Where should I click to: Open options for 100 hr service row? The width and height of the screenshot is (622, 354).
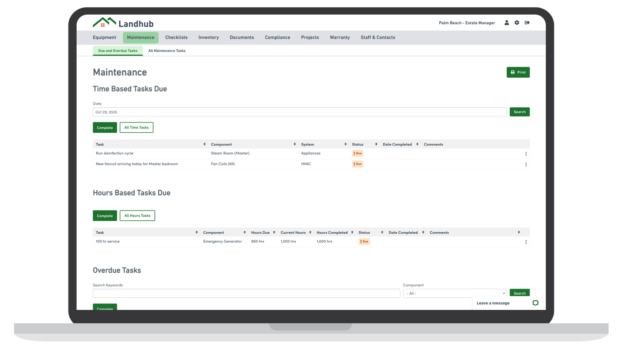coord(526,242)
